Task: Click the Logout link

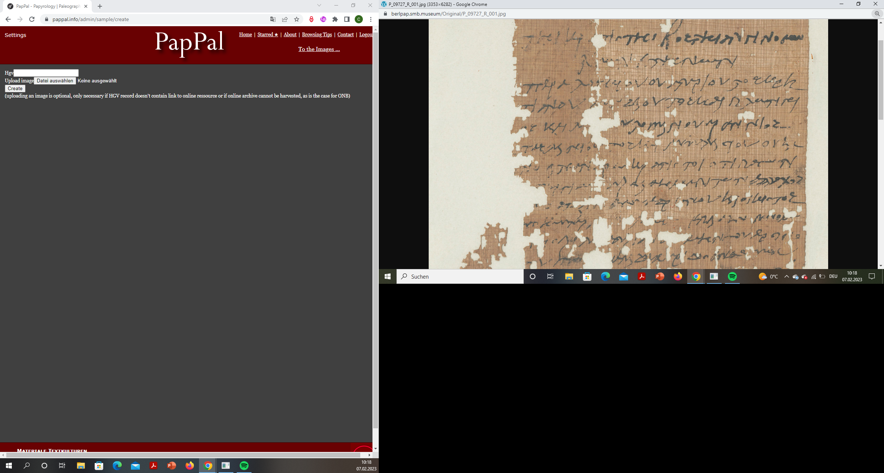Action: pos(366,34)
